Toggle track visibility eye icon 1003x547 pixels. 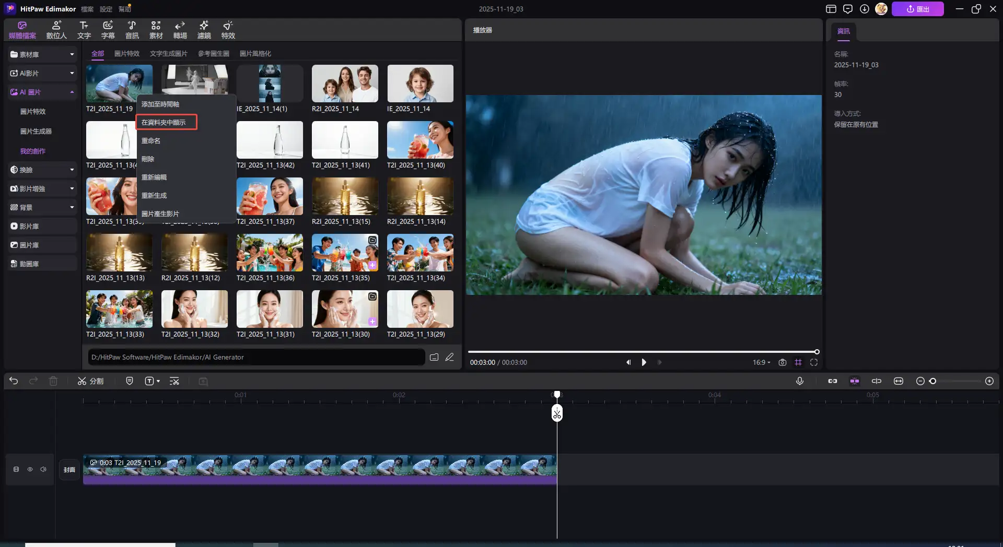(x=30, y=469)
